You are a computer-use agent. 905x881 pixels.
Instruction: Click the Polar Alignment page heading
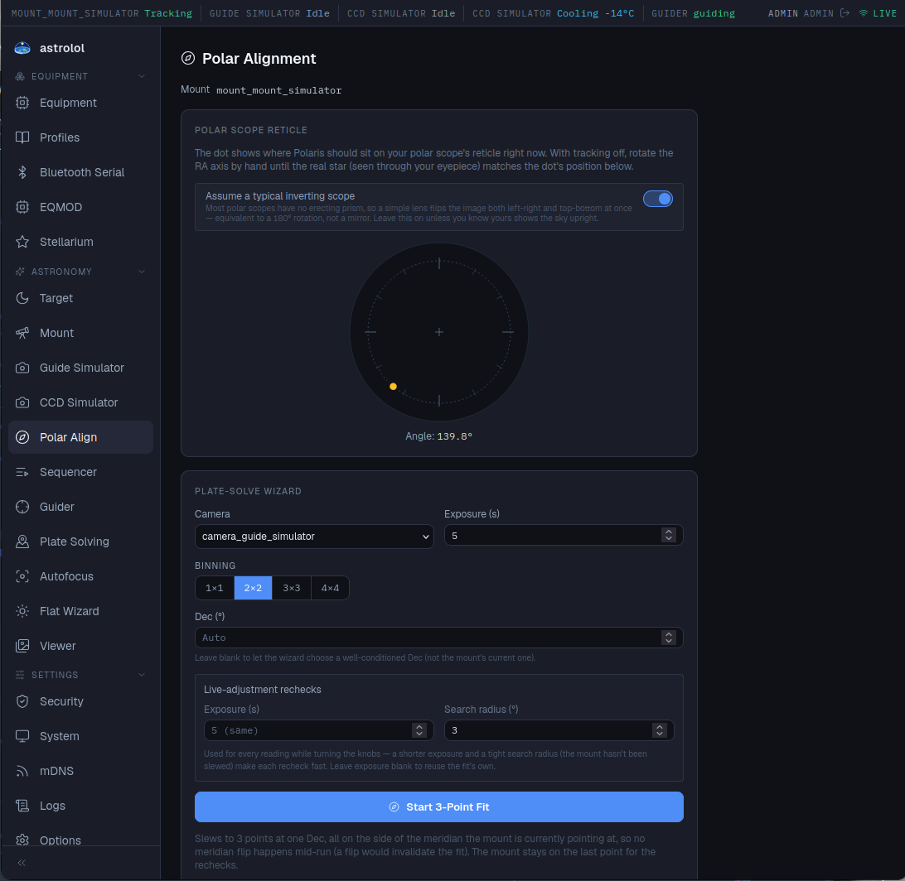259,58
